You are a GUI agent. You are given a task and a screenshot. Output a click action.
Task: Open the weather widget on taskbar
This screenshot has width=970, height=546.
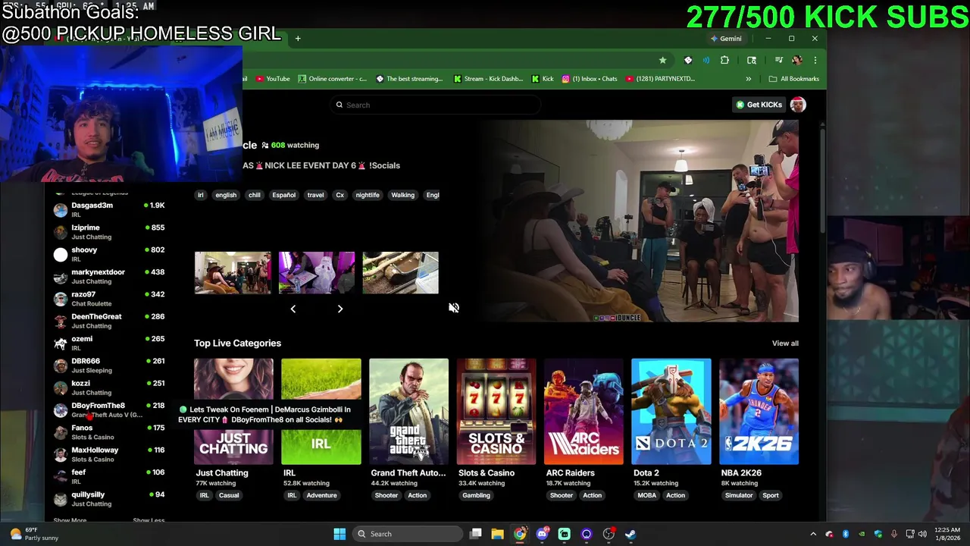click(33, 534)
